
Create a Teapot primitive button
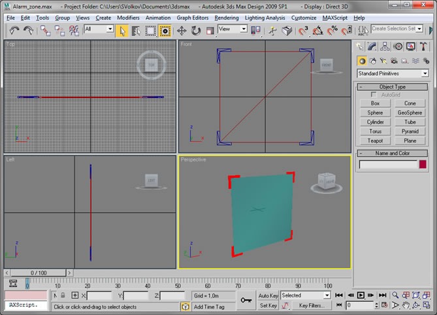(x=375, y=141)
